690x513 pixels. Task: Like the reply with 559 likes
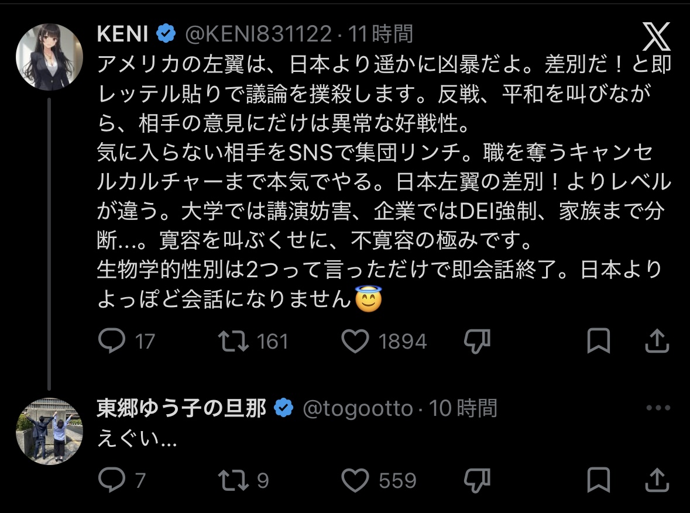pos(355,480)
